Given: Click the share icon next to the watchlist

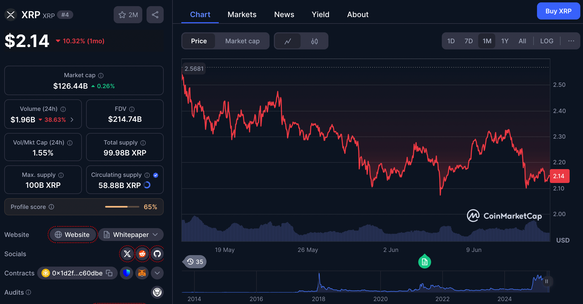Looking at the screenshot, I should coord(155,15).
